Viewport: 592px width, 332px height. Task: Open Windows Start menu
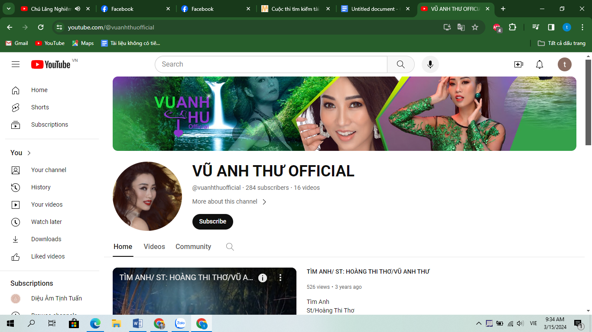10,323
